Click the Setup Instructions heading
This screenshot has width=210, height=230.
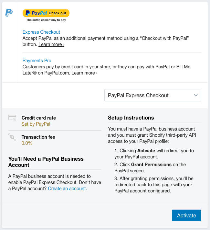(131, 118)
